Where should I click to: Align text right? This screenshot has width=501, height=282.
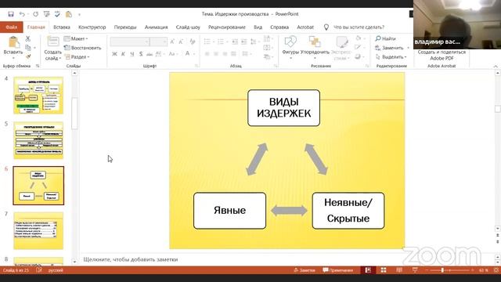(225, 54)
